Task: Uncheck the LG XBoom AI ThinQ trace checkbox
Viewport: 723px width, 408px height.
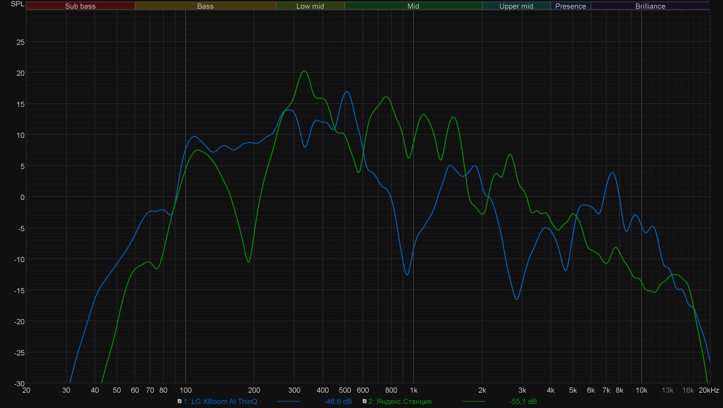Action: [x=180, y=401]
